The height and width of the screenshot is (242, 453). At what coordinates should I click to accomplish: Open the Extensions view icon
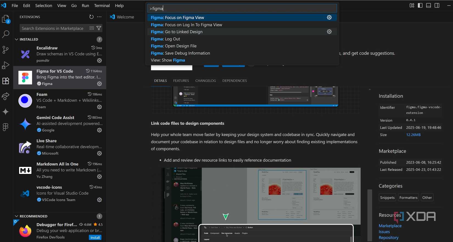(6, 81)
